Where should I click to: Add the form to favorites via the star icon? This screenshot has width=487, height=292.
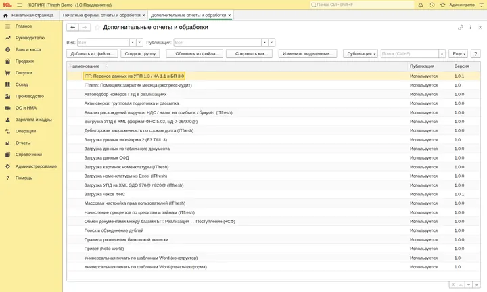coord(97,28)
